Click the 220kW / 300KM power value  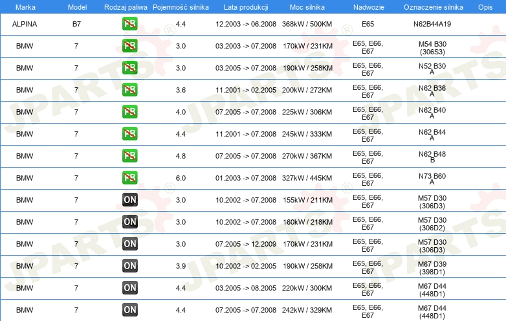click(x=307, y=288)
